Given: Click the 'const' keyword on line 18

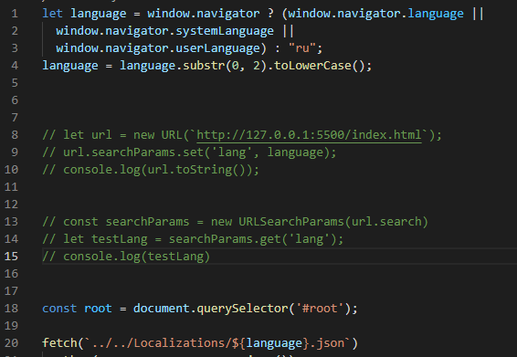Looking at the screenshot, I should [x=59, y=309].
